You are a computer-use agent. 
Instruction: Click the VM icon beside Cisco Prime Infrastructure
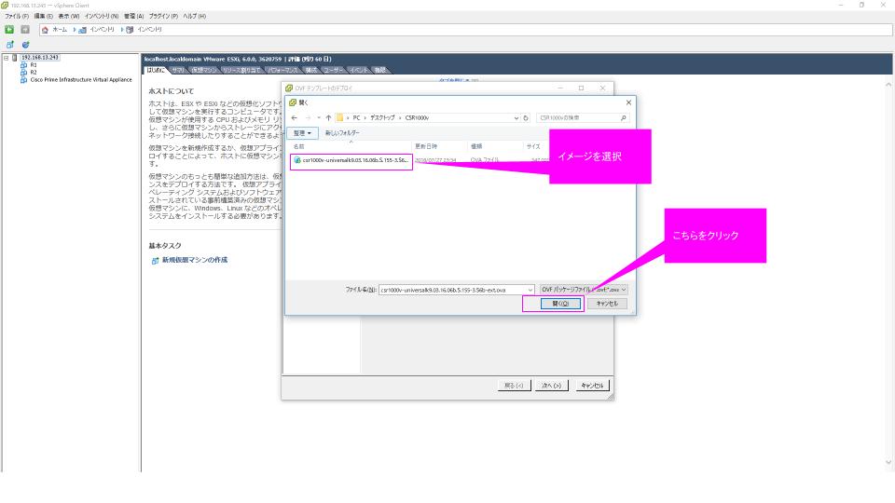coord(23,80)
